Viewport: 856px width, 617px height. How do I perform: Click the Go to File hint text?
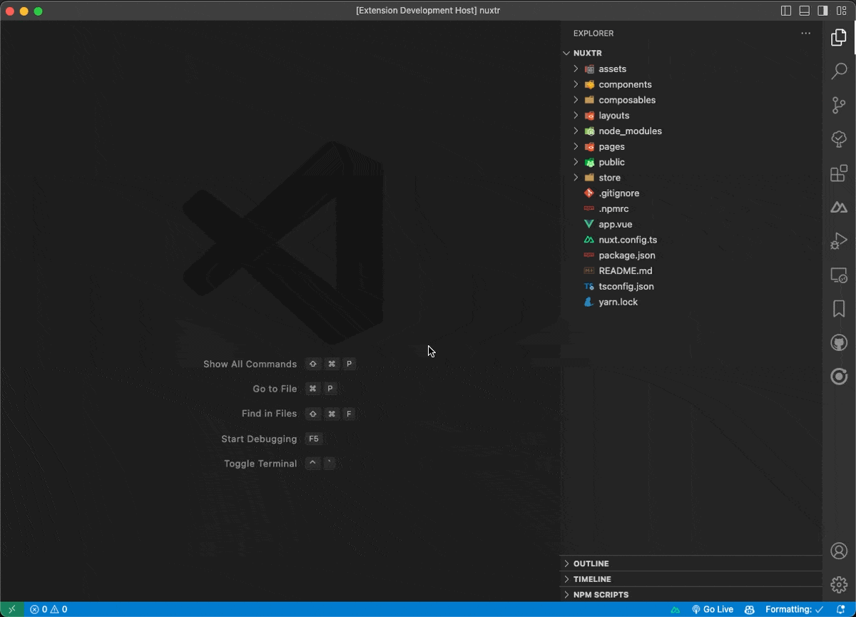pos(275,389)
